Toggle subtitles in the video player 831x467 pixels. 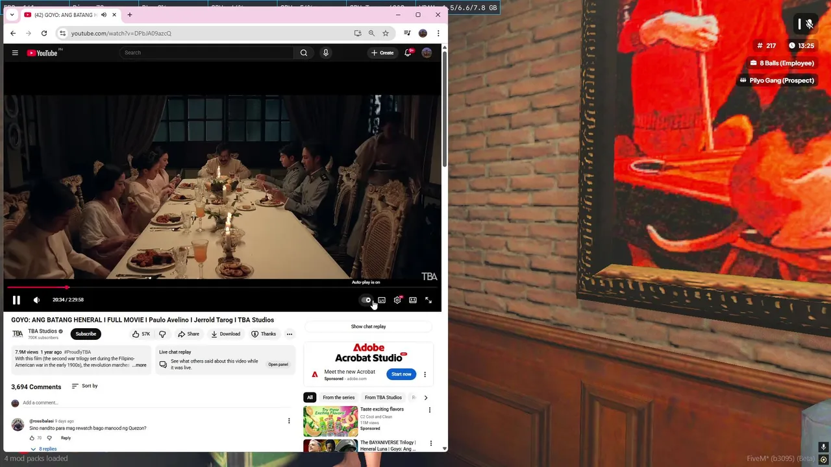click(x=382, y=300)
